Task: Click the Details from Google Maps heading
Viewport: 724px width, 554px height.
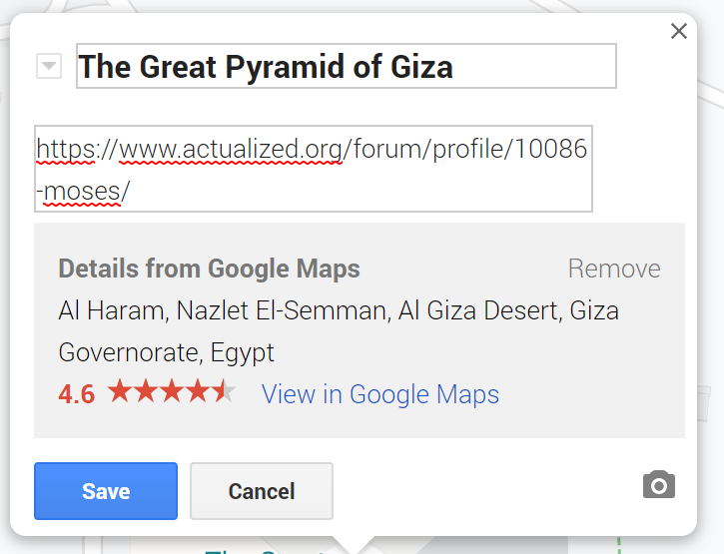Action: click(209, 269)
